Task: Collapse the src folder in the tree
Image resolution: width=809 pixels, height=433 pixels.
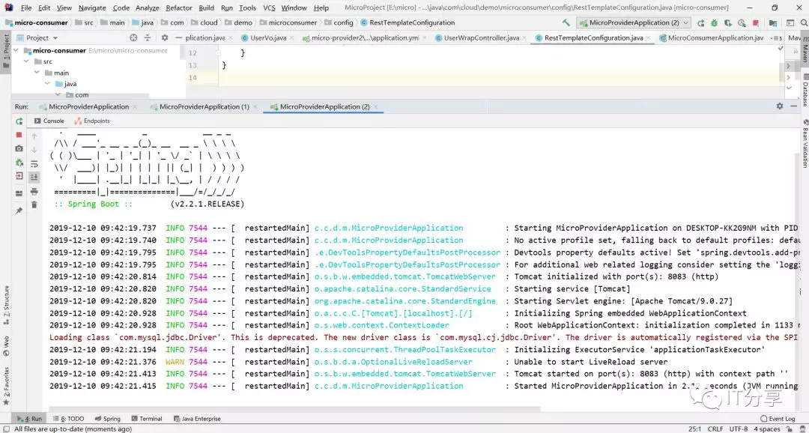Action: pos(26,61)
